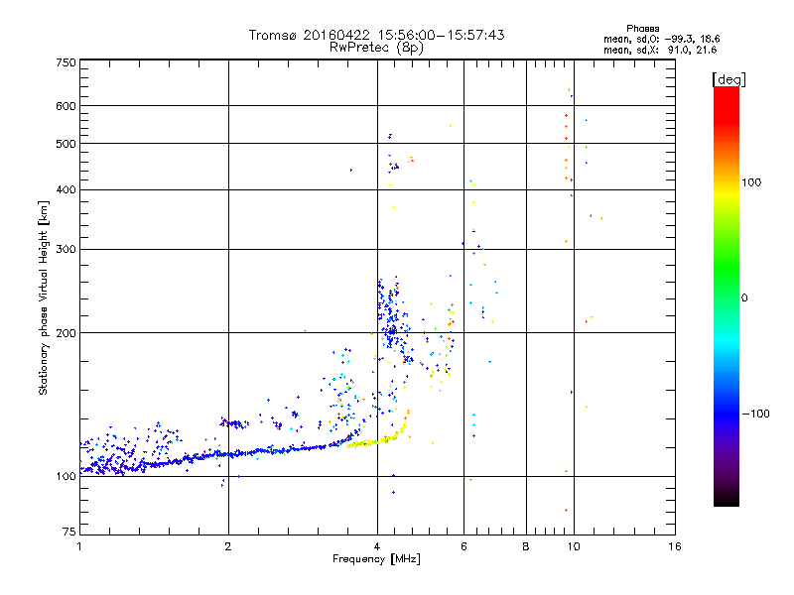Click the "Frequency [MHz]" axis label
794x595 pixels.
[376, 559]
